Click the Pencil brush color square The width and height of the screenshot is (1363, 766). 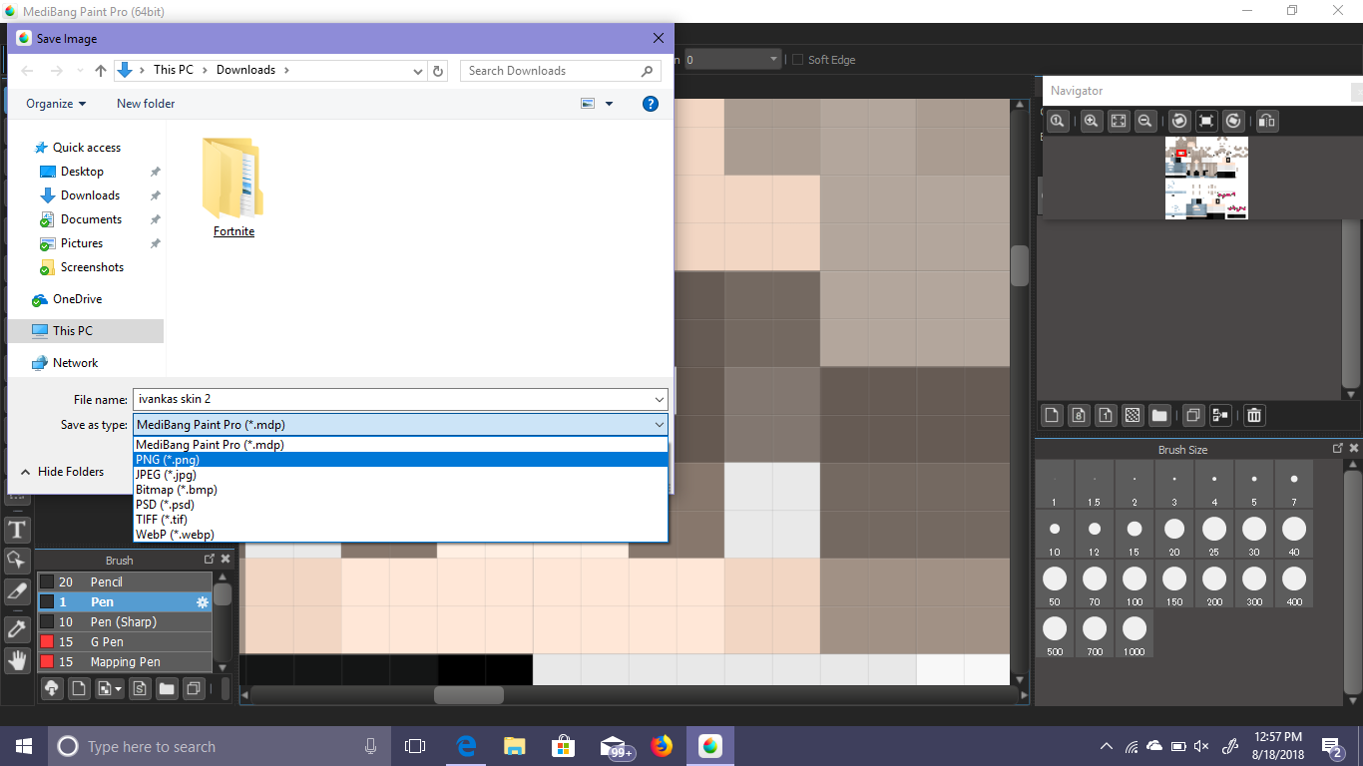tap(47, 581)
